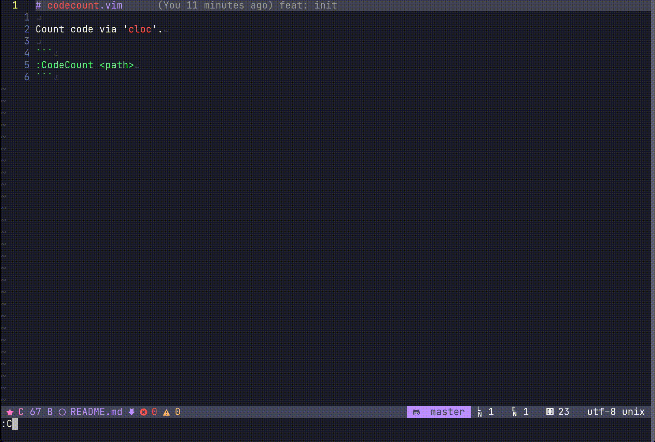Click the '#' heading marker
The height and width of the screenshot is (442, 655).
click(38, 5)
